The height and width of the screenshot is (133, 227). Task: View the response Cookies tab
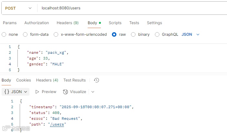pos(24,80)
